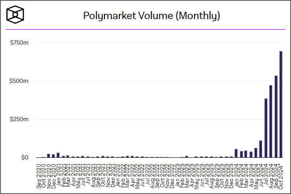The height and width of the screenshot is (194, 291).
Task: Select the May 2024 volume bar
Action: click(256, 153)
